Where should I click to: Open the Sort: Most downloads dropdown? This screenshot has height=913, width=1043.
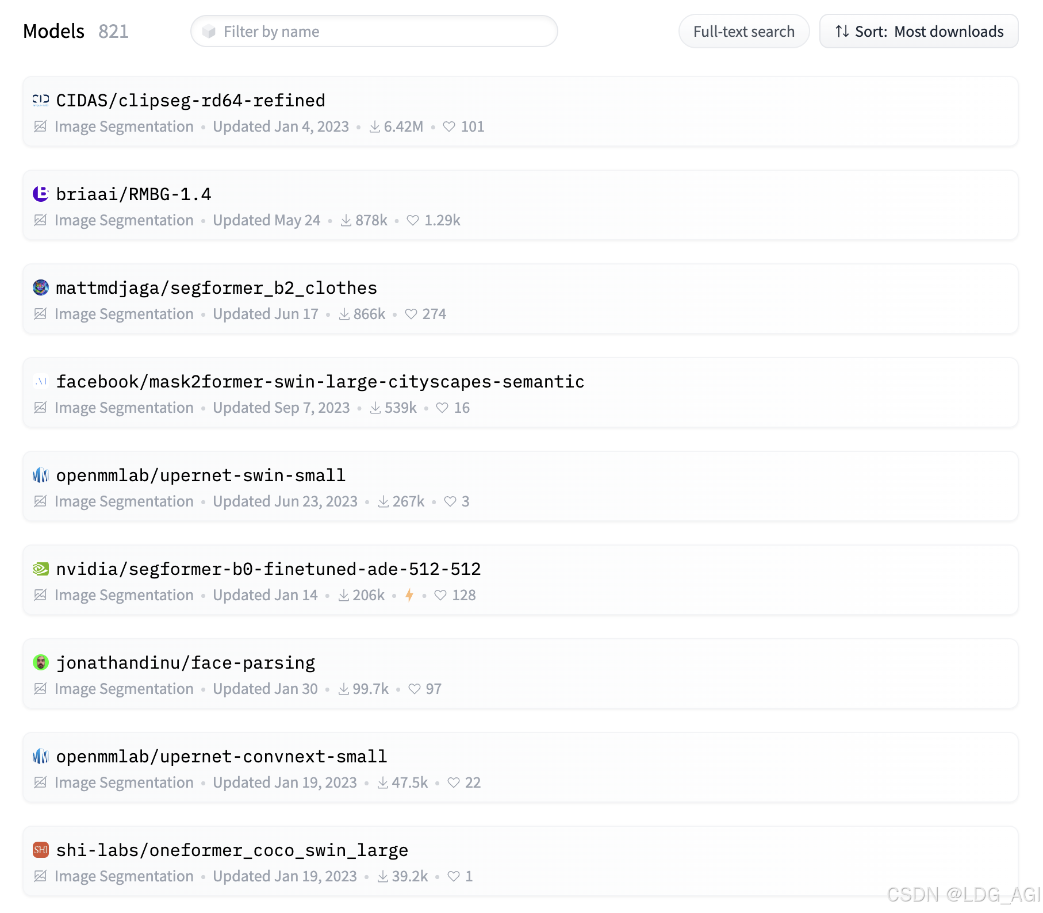pyautogui.click(x=919, y=32)
